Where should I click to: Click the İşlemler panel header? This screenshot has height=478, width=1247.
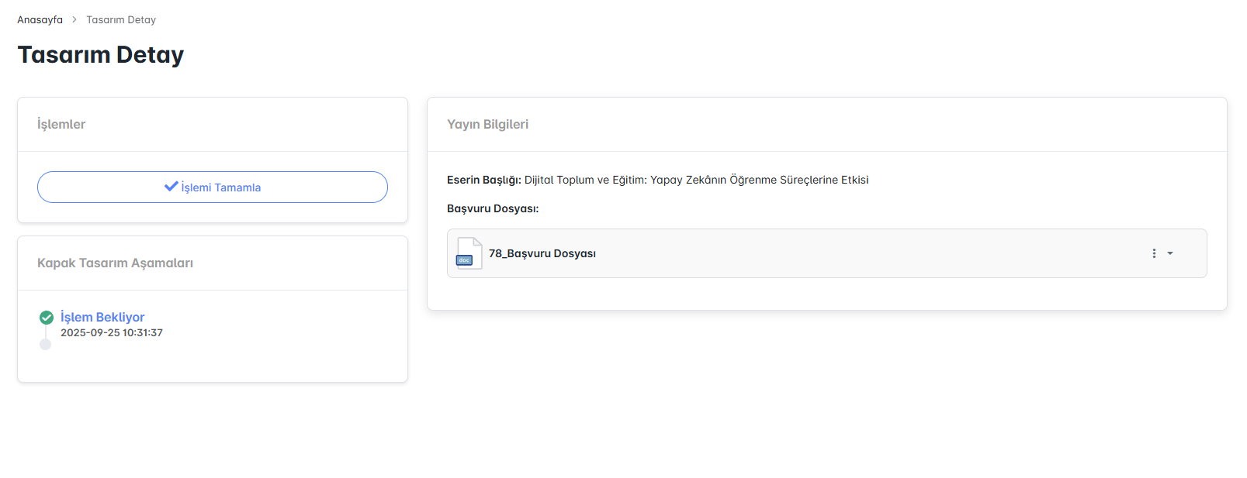coord(61,124)
